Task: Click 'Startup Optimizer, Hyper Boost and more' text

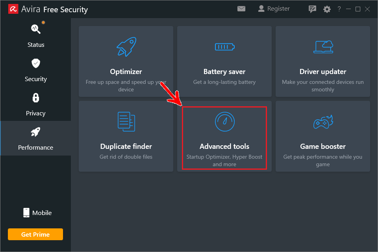Action: point(224,161)
